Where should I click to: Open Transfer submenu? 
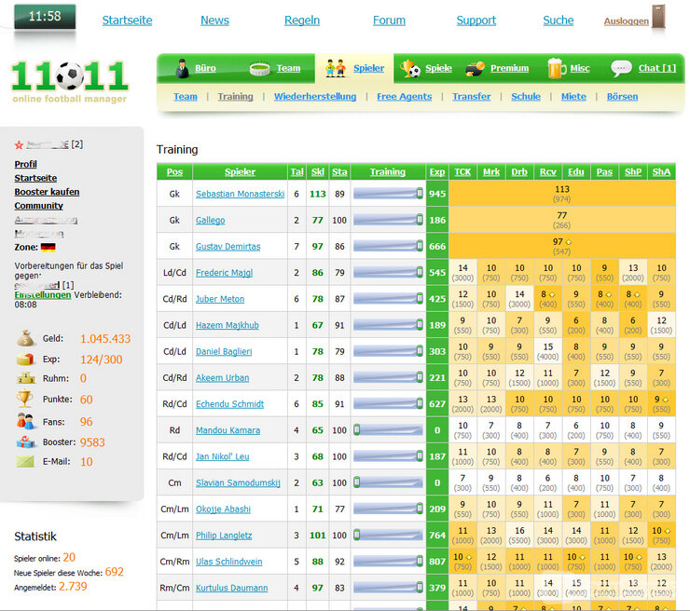coord(471,97)
